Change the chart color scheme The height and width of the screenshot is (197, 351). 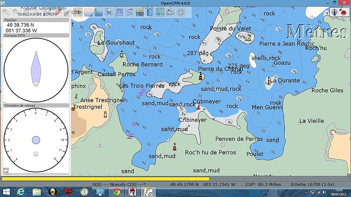click(140, 12)
